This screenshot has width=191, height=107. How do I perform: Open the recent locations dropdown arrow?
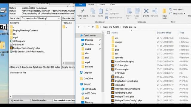[x=89, y=27]
